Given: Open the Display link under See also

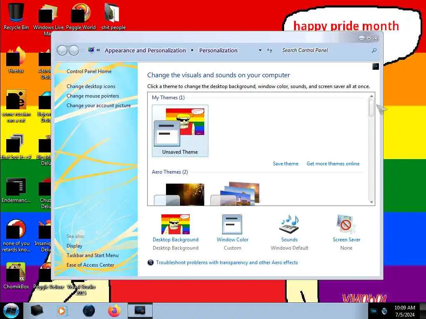Looking at the screenshot, I should (74, 246).
